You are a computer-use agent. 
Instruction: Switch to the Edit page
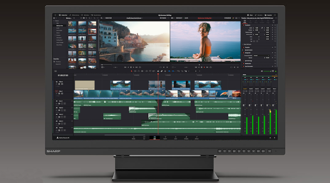pyautogui.click(x=155, y=138)
